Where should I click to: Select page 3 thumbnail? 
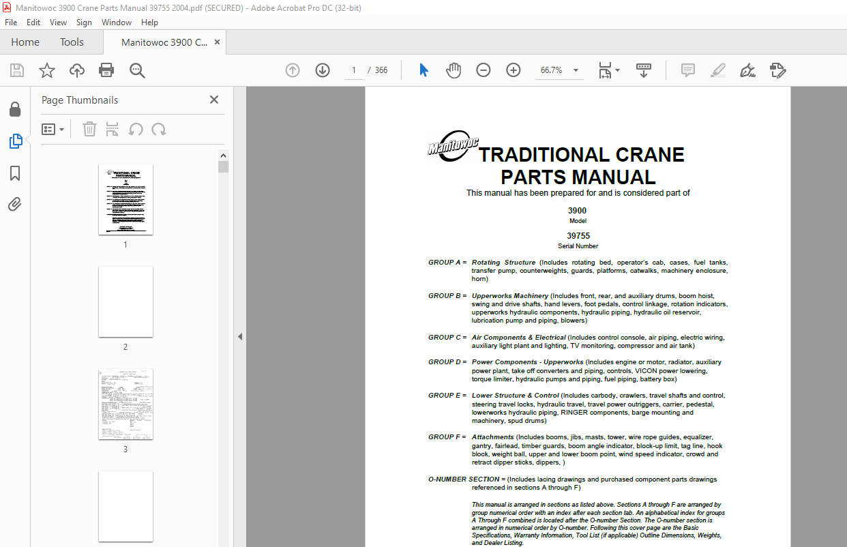point(125,404)
